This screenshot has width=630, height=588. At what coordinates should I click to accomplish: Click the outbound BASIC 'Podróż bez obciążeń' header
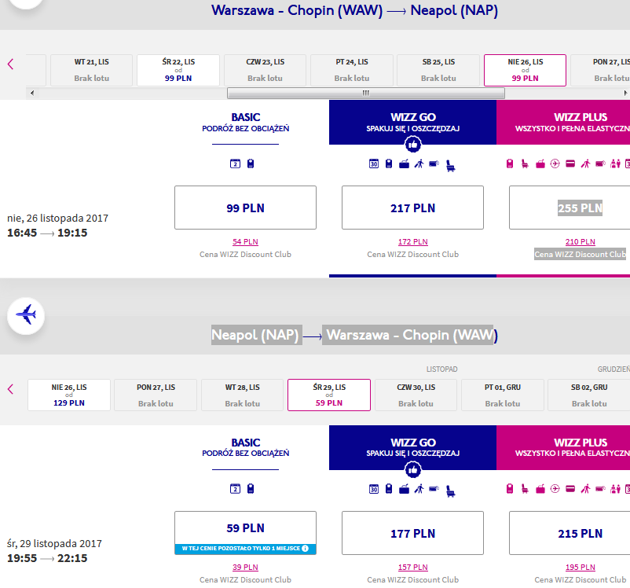pyautogui.click(x=246, y=123)
